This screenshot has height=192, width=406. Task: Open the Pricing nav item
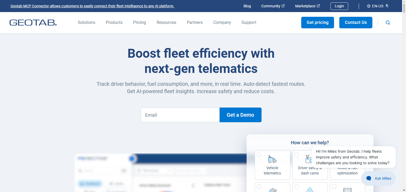click(x=139, y=23)
